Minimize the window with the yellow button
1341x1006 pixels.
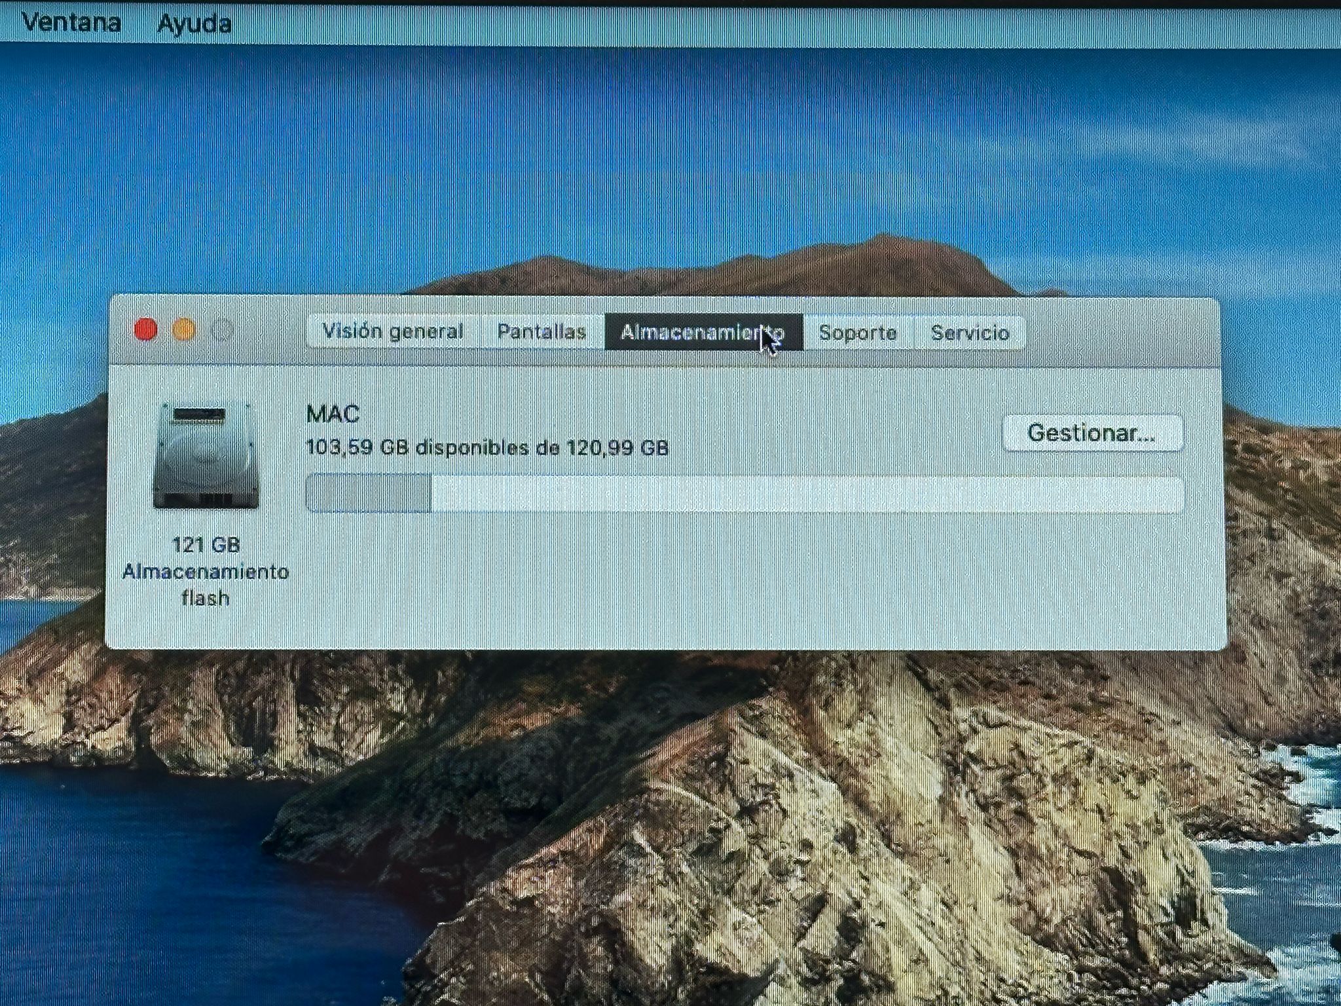coord(184,329)
